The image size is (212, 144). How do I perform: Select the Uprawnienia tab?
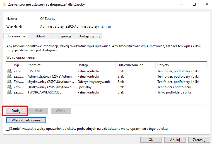point(16,36)
